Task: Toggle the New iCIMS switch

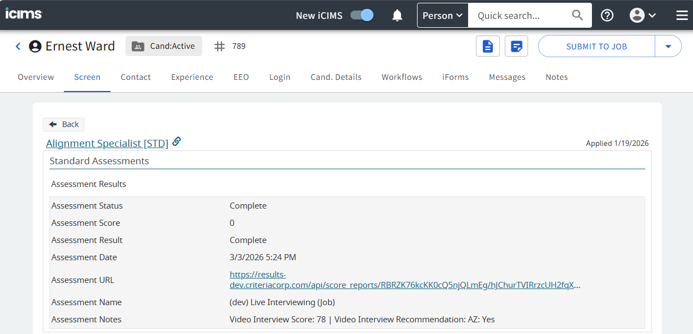Action: tap(361, 16)
